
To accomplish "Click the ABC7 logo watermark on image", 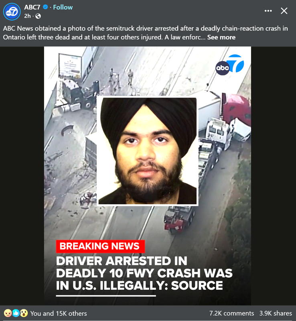I will click(x=230, y=65).
